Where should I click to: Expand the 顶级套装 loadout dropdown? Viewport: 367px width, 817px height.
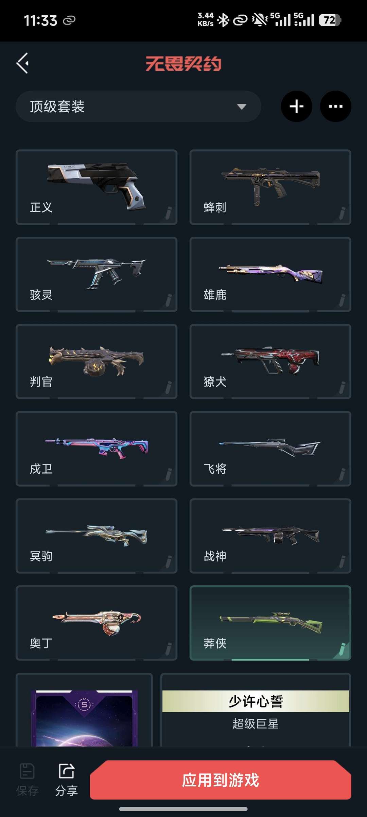tap(138, 107)
